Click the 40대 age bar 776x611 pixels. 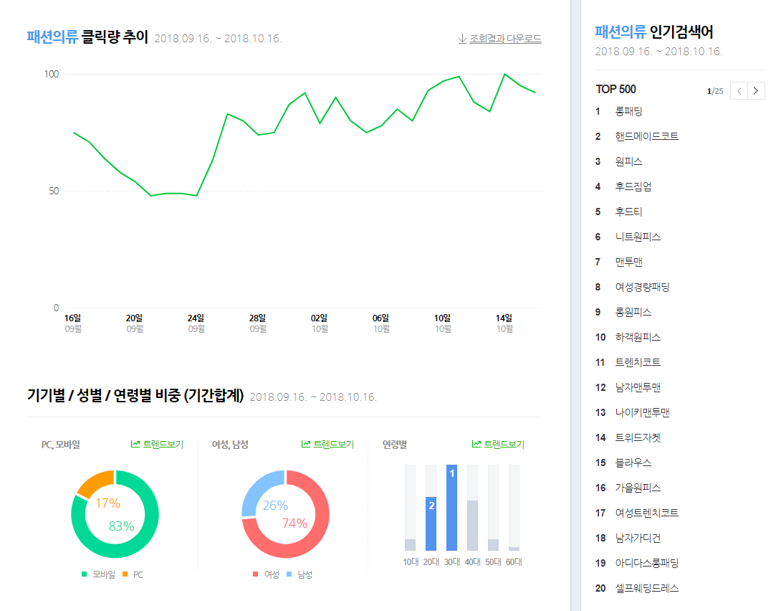pos(473,526)
